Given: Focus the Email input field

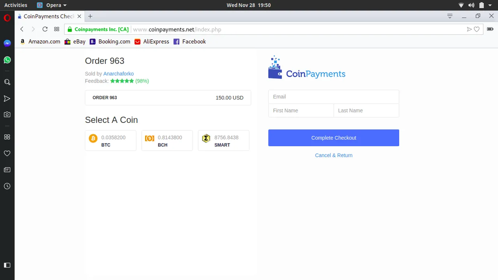Looking at the screenshot, I should click(x=334, y=97).
